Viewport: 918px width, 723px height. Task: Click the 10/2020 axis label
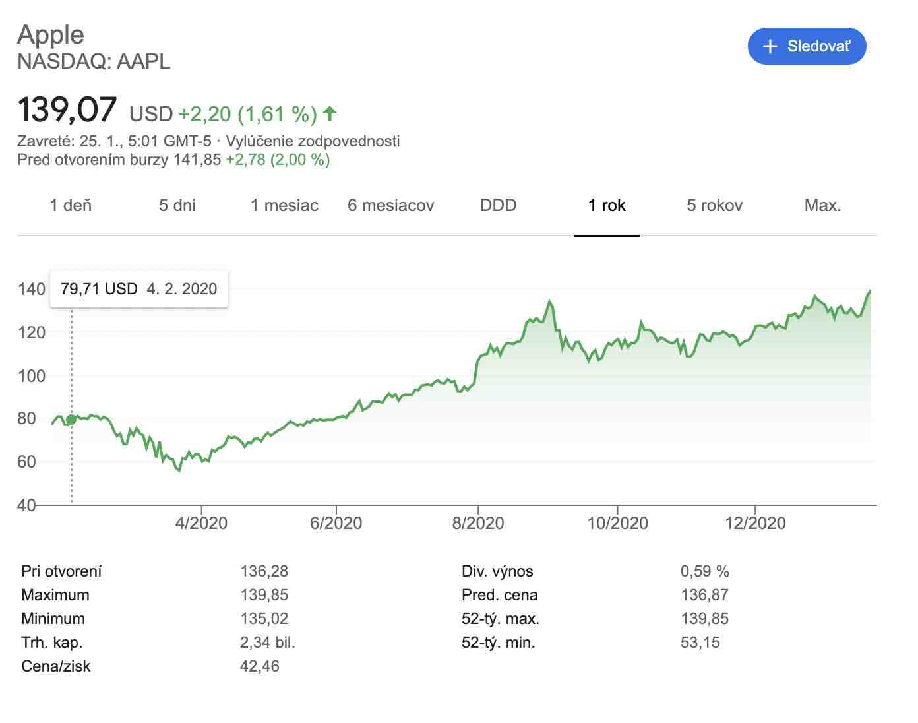[617, 523]
